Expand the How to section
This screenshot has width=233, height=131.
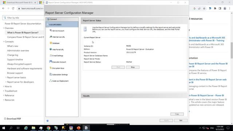pyautogui.click(x=8, y=87)
